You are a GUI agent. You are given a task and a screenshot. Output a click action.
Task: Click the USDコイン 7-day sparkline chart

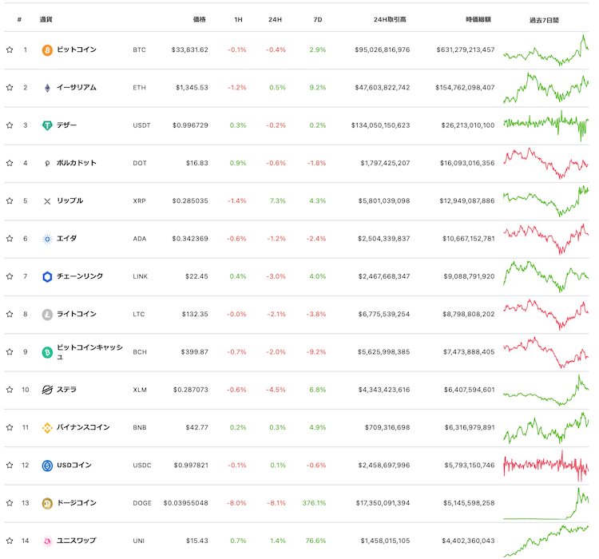click(x=545, y=465)
